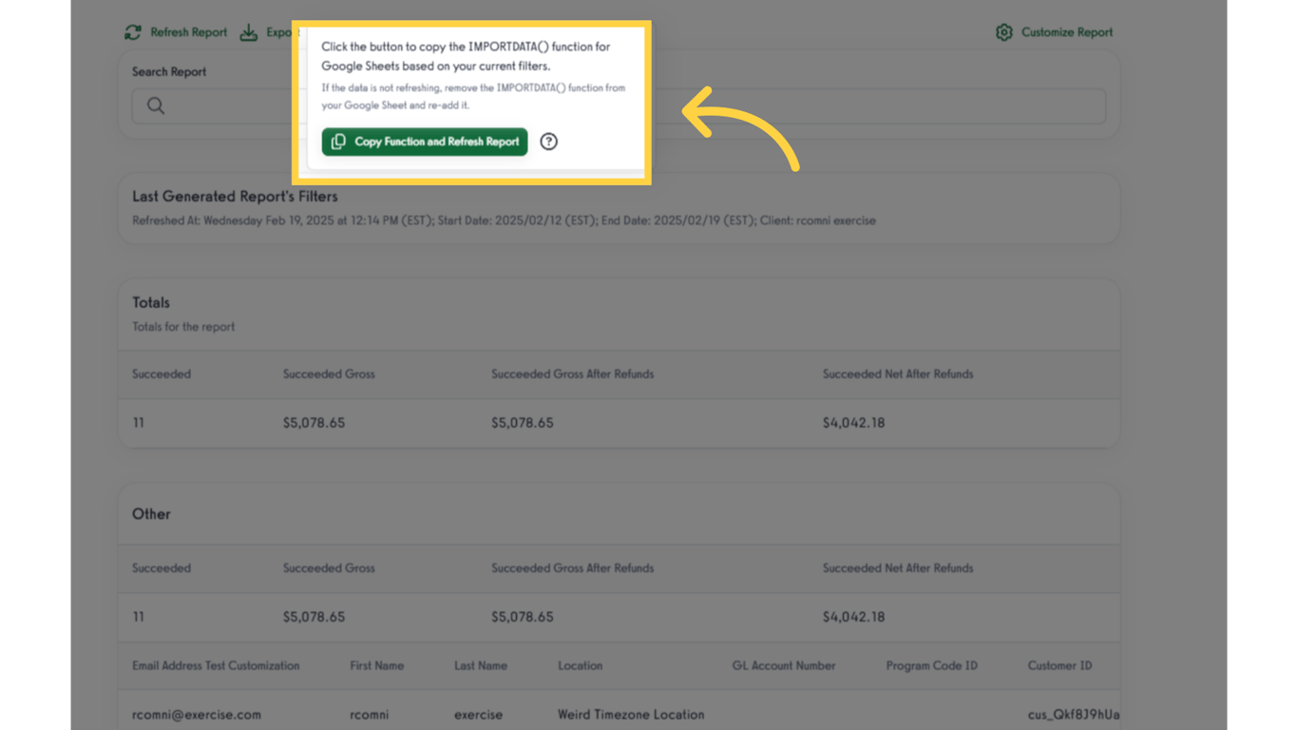Click the Last Generated Report's Filters heading

click(235, 196)
